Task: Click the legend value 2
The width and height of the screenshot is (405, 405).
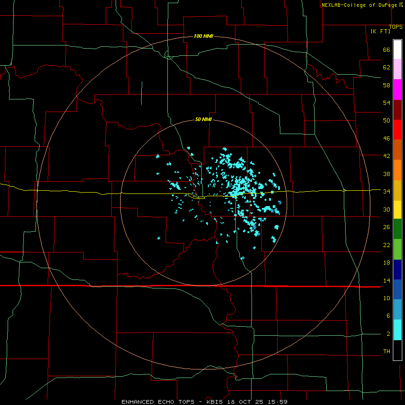Action: tap(388, 334)
